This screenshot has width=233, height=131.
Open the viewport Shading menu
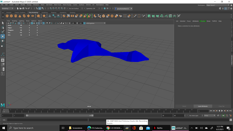pos(15,21)
